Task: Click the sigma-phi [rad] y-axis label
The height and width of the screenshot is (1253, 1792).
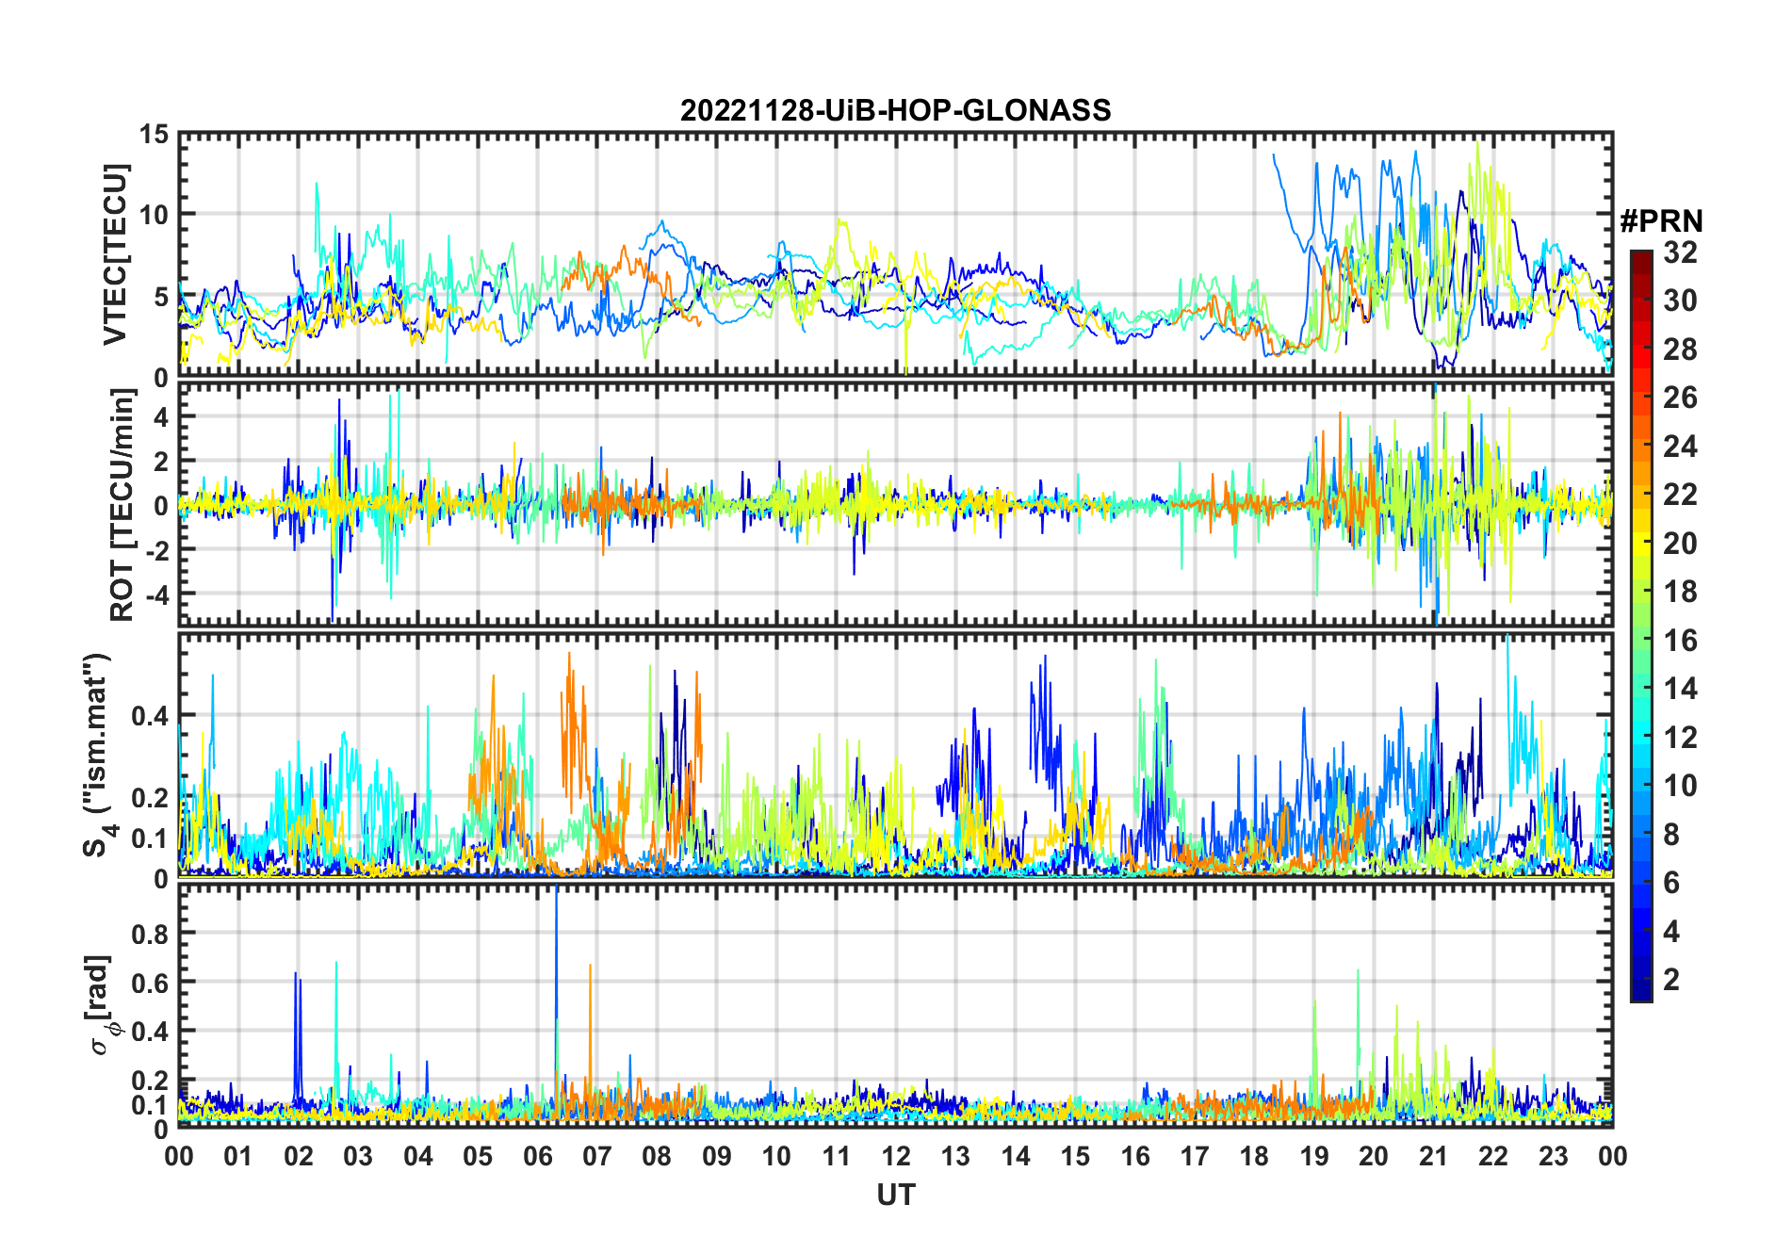Action: coord(100,1005)
